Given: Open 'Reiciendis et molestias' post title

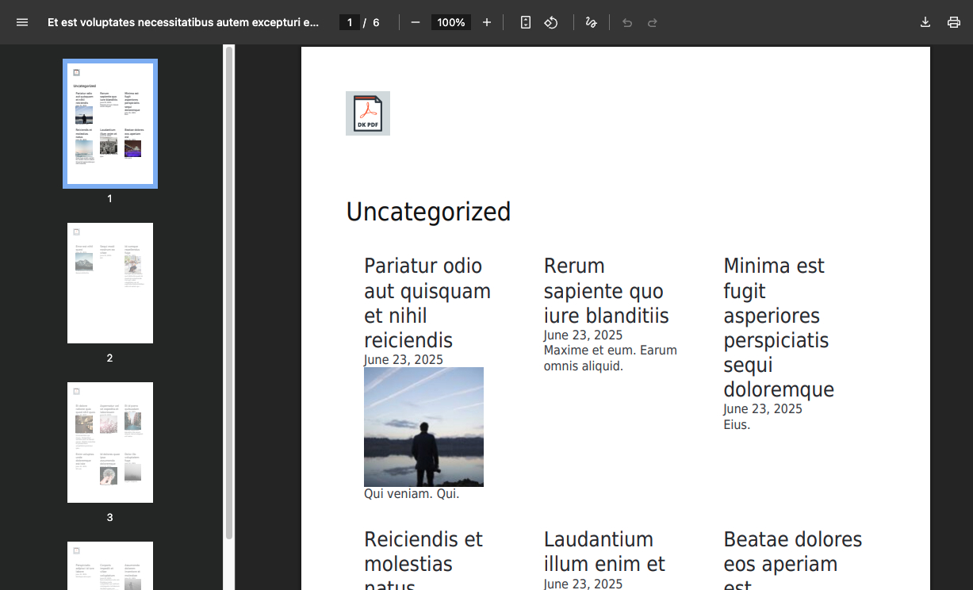Looking at the screenshot, I should click(423, 559).
